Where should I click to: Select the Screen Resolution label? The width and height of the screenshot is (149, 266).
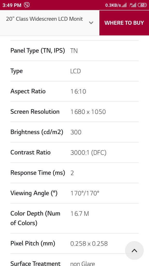pyautogui.click(x=35, y=112)
